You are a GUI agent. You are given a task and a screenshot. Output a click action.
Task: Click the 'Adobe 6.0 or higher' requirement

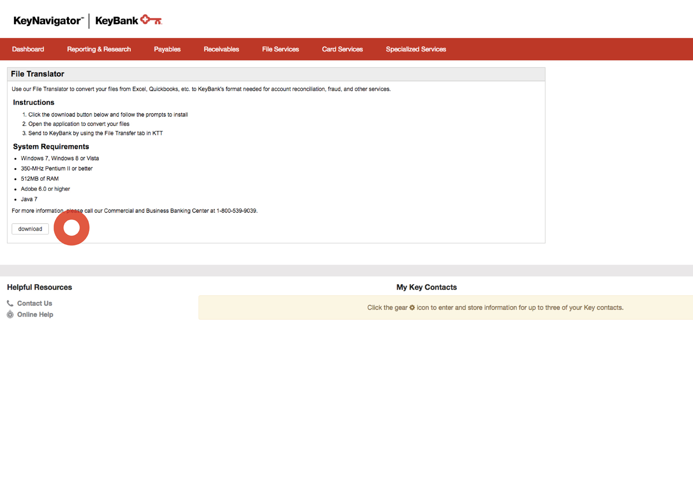coord(45,189)
